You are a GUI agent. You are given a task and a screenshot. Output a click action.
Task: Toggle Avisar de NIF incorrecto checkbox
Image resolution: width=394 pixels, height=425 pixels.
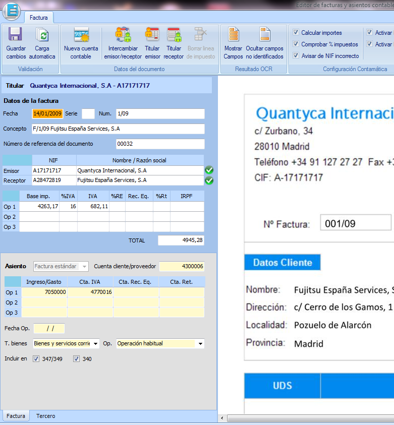click(x=296, y=55)
